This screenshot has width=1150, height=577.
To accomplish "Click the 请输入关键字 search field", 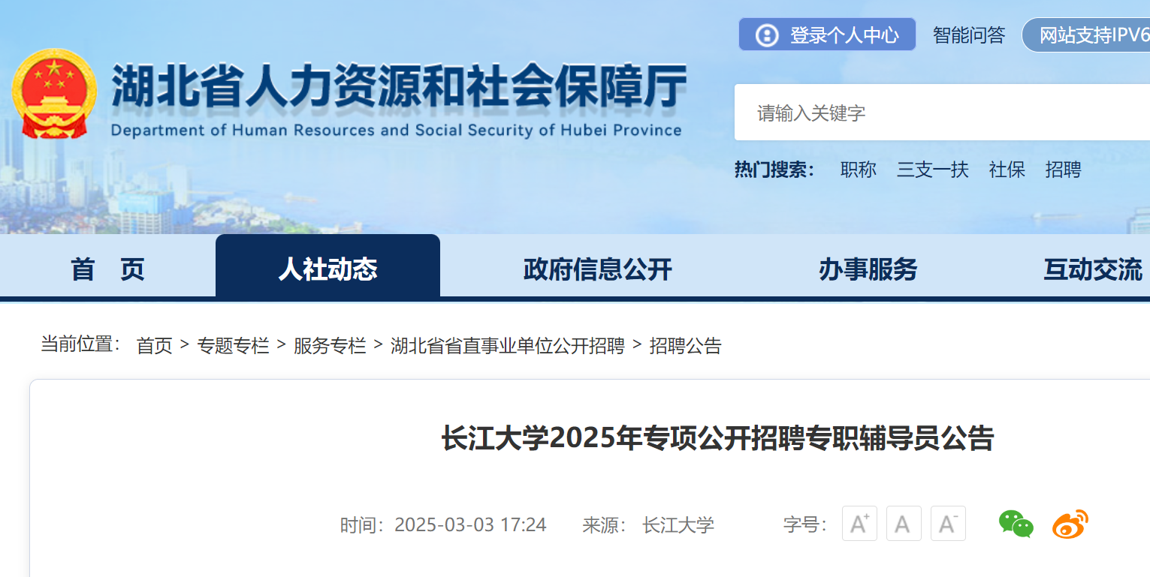I will 942,113.
